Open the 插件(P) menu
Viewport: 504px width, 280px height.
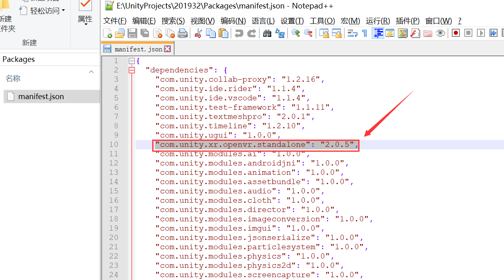(408, 21)
